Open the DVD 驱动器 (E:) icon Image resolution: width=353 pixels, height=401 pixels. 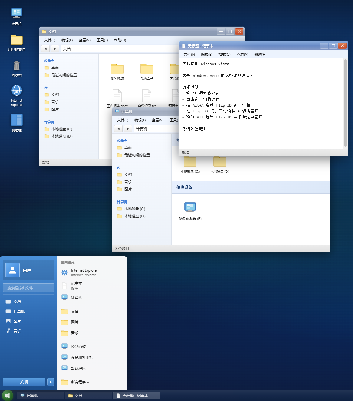(190, 211)
